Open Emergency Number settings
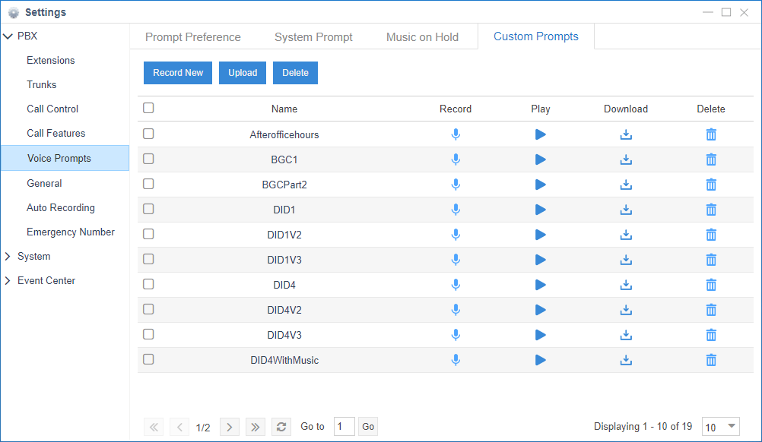The width and height of the screenshot is (762, 442). click(71, 232)
